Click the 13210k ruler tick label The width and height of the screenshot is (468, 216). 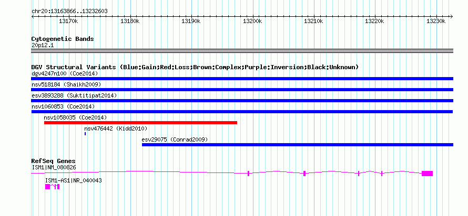(313, 21)
